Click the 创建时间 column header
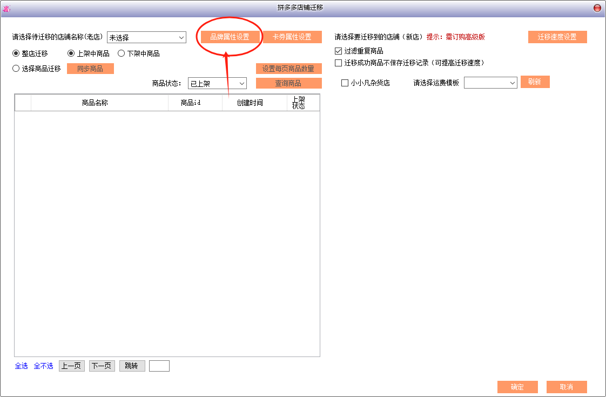Screen dimensions: 606x397 click(x=255, y=103)
